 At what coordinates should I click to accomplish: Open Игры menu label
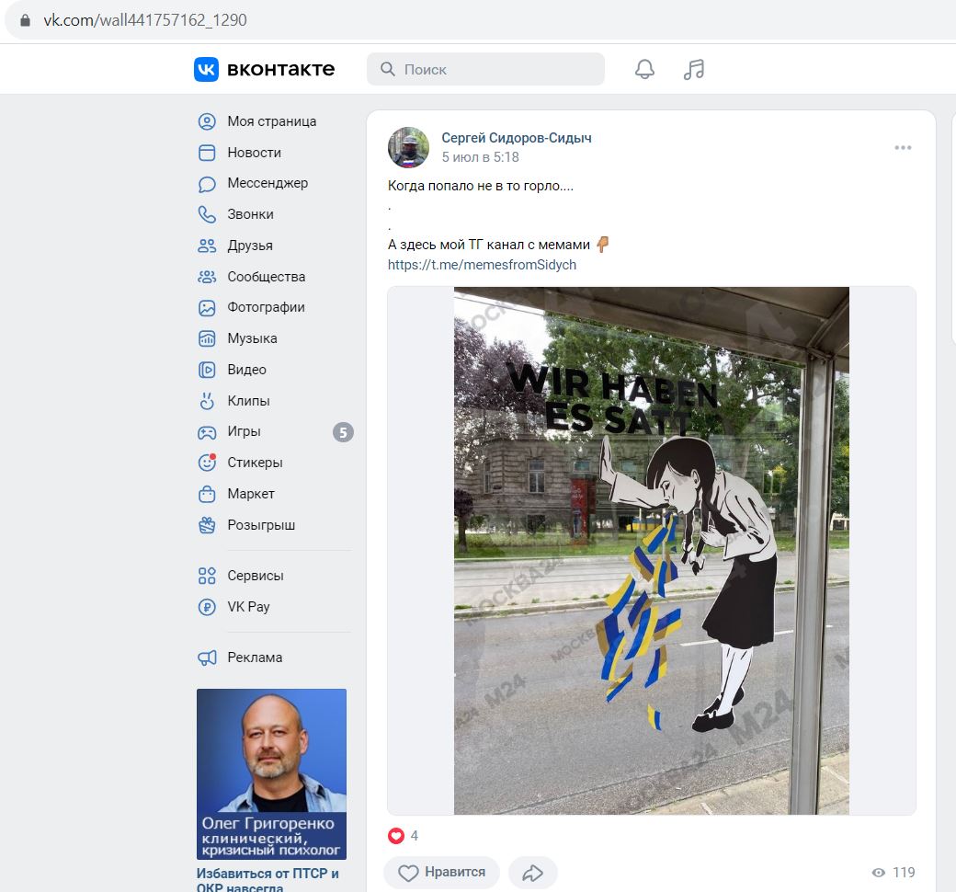(x=244, y=431)
